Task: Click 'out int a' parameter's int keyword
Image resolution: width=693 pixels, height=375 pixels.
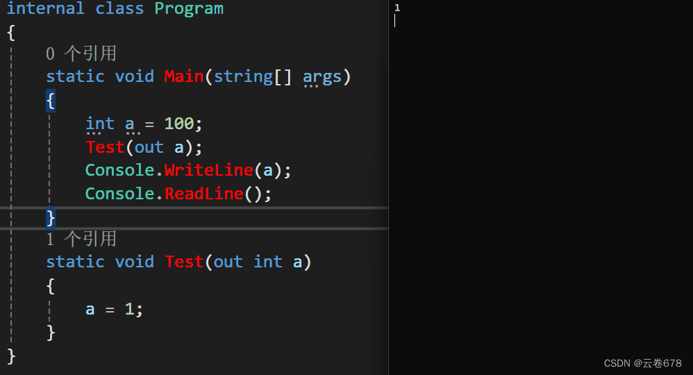Action: click(x=268, y=262)
